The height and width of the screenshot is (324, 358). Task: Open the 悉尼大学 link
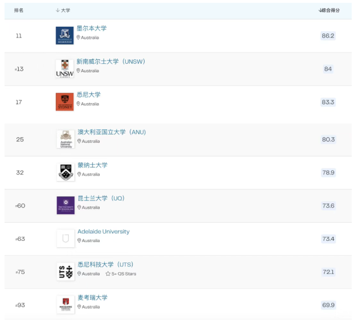click(89, 95)
